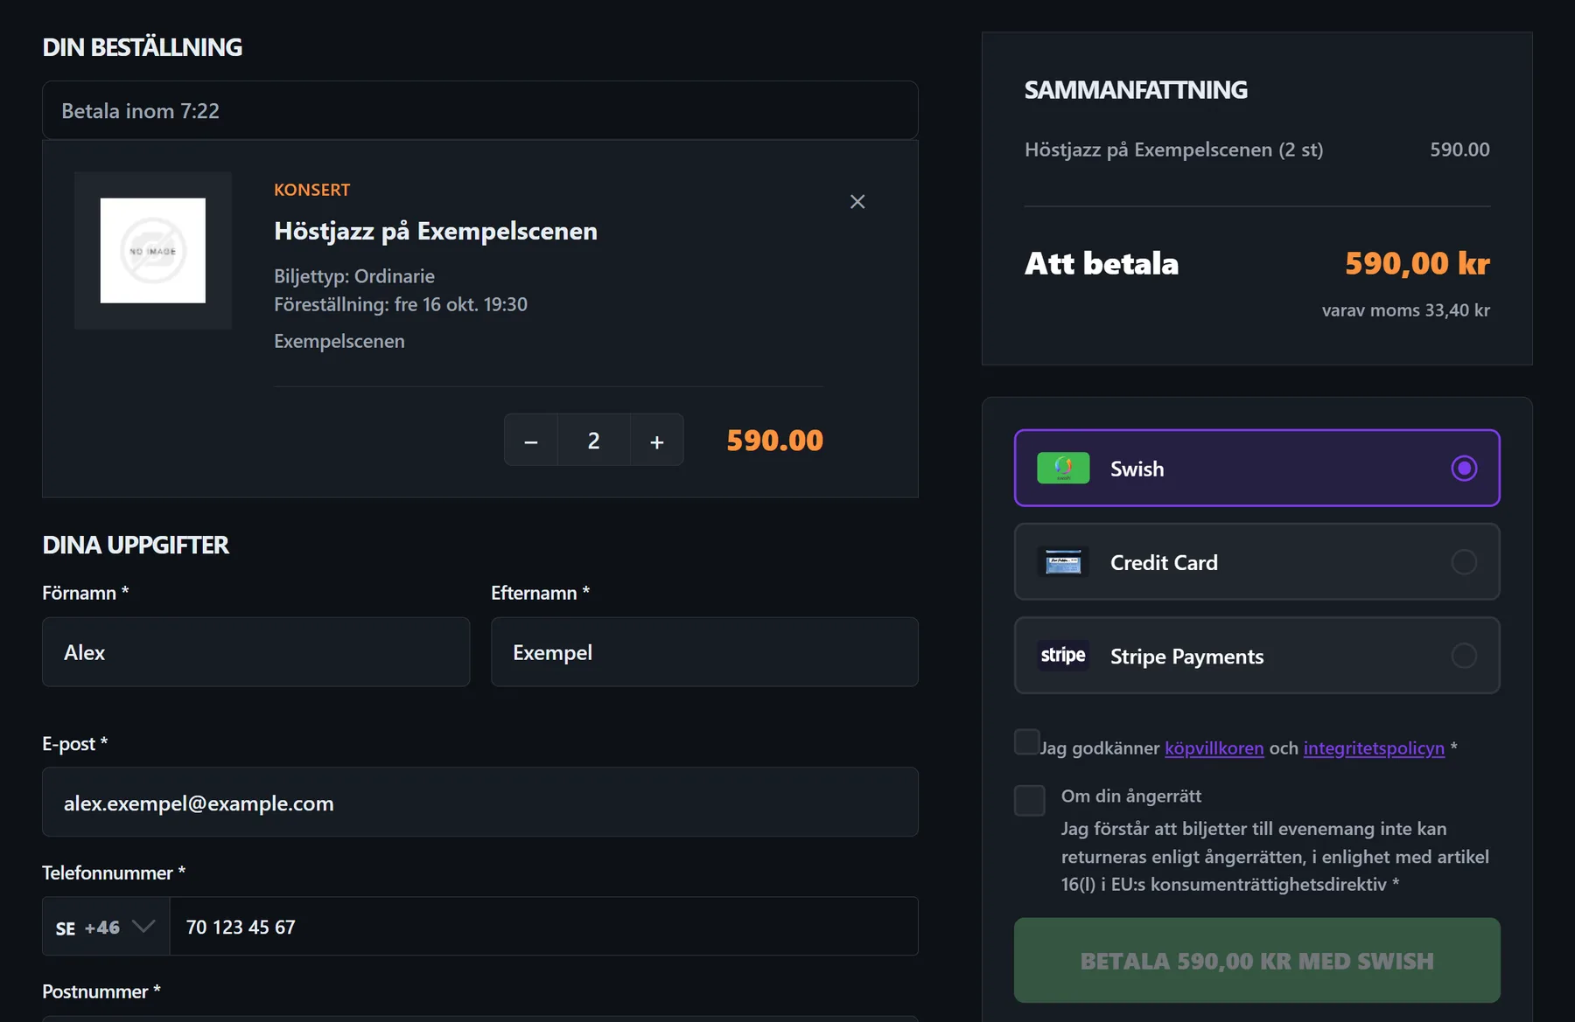
Task: Click the Stripe logo icon
Action: coord(1063,656)
